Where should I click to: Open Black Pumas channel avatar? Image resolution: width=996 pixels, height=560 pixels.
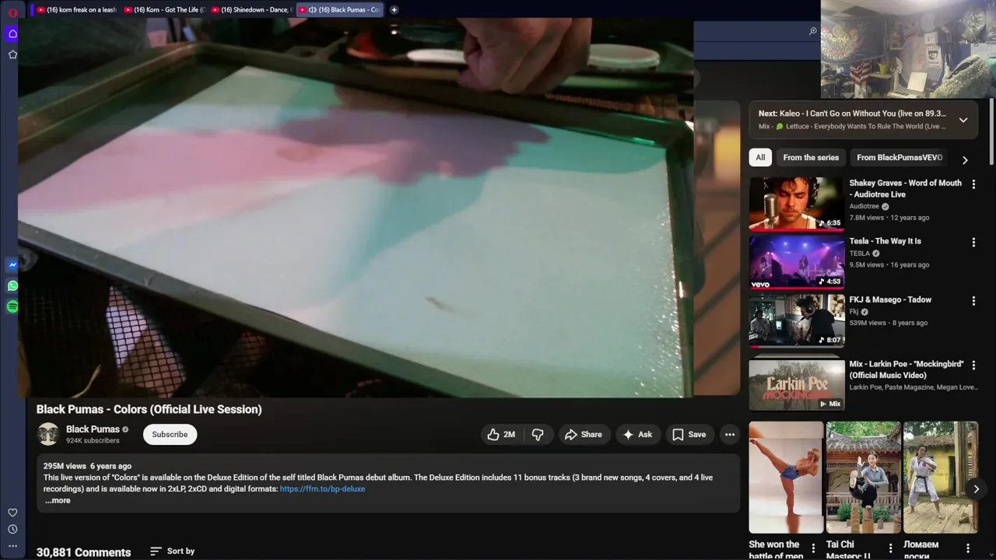point(48,434)
